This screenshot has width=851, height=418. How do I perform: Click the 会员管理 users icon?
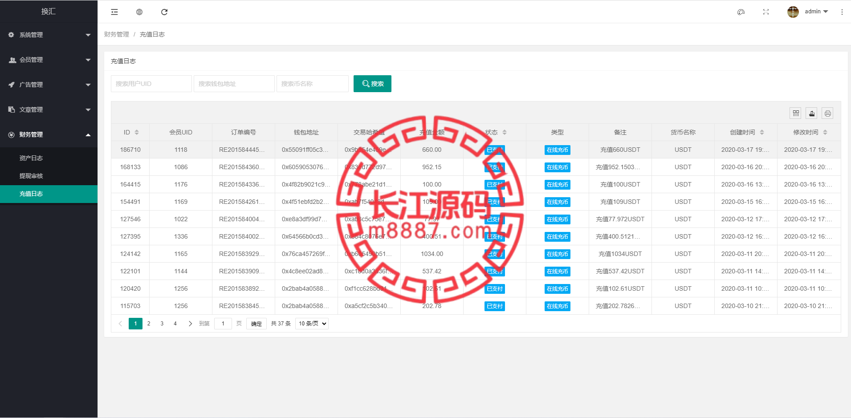coord(12,60)
